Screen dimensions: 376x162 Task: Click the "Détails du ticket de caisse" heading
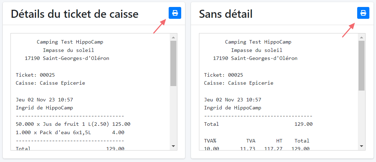(75, 14)
